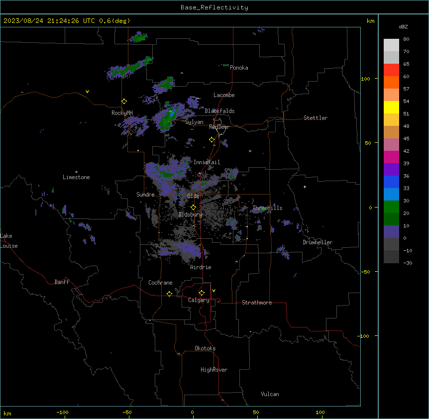Select the Cochrane label
This screenshot has height=419, width=429.
click(160, 283)
